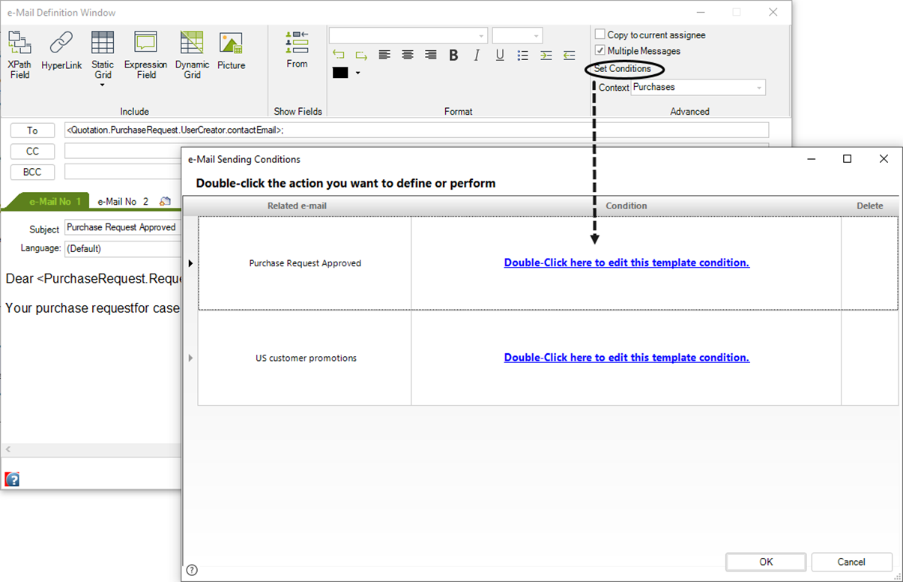
Task: Add a new e-mail tab icon
Action: (166, 201)
